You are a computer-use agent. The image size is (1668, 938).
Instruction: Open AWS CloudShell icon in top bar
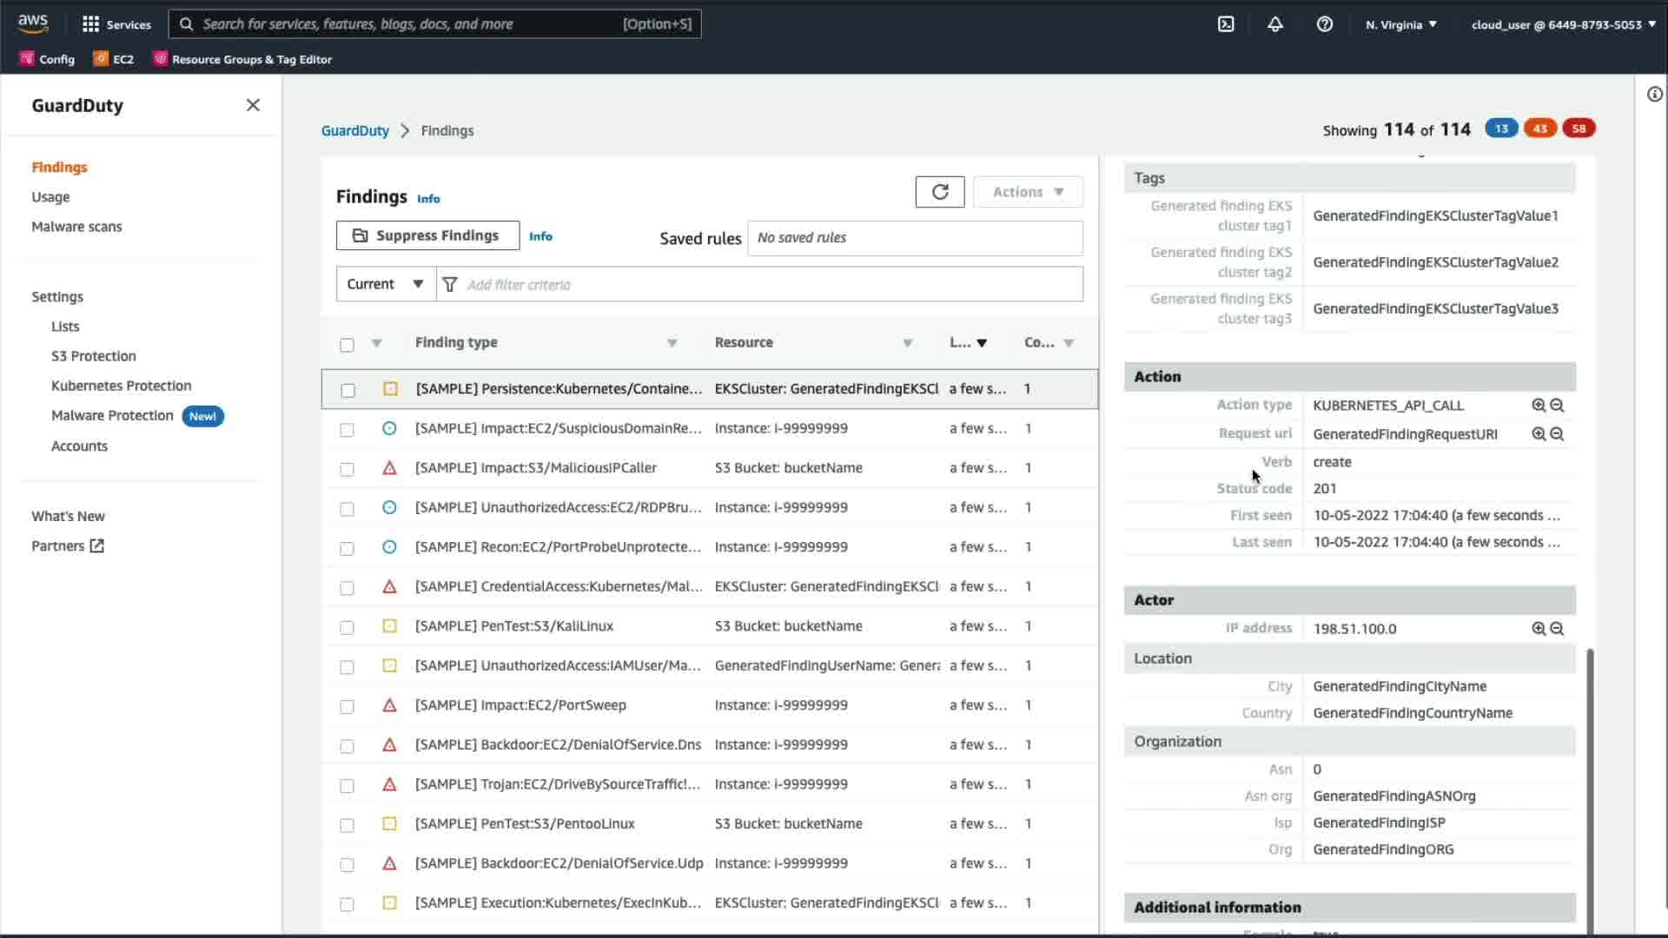(1226, 24)
